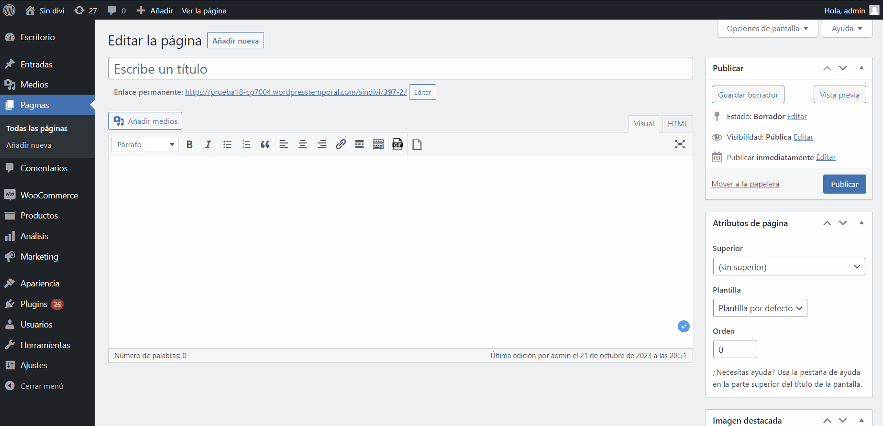883x426 pixels.
Task: Click the page title input field
Action: pyautogui.click(x=400, y=69)
